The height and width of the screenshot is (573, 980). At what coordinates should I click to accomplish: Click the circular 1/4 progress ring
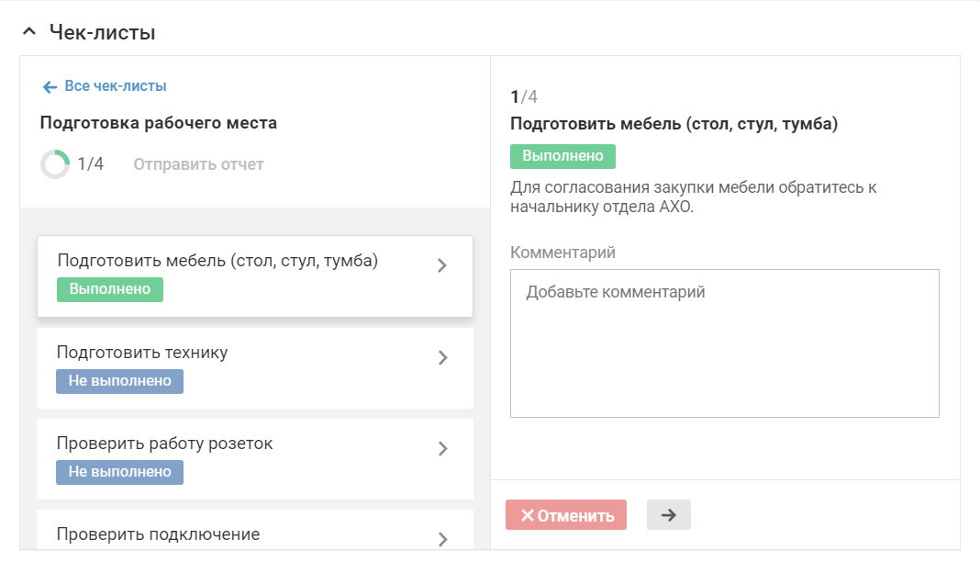55,164
